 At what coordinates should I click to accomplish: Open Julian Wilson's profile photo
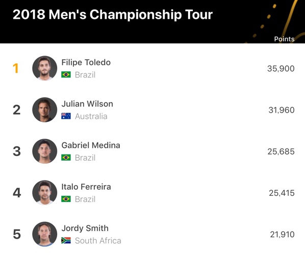[x=45, y=110]
